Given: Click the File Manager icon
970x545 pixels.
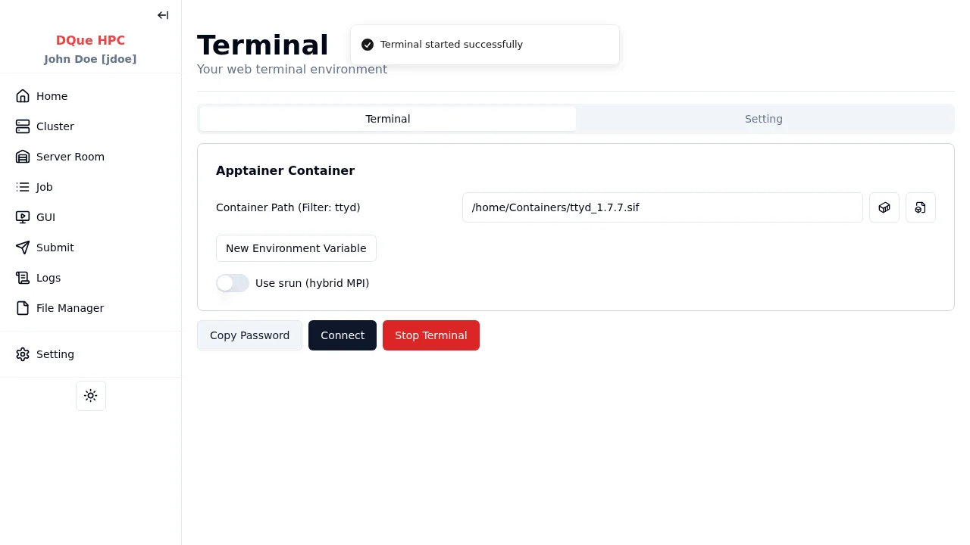Looking at the screenshot, I should [23, 308].
